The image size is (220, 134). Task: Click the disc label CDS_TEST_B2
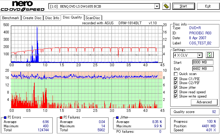coord(200,43)
